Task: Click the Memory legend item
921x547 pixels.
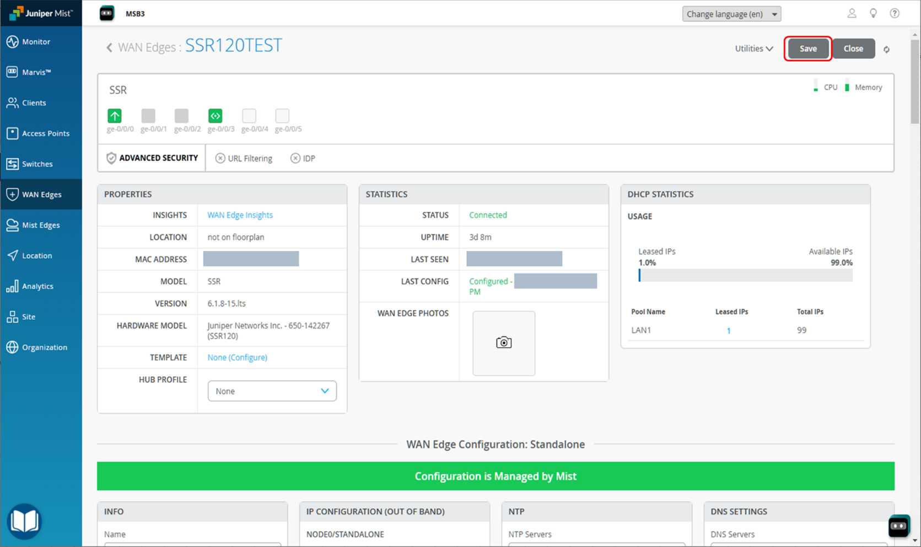Action: pos(864,87)
